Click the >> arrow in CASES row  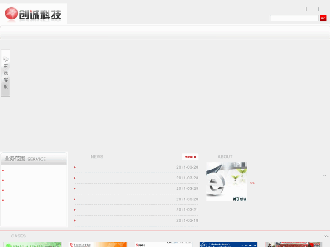[x=326, y=236]
